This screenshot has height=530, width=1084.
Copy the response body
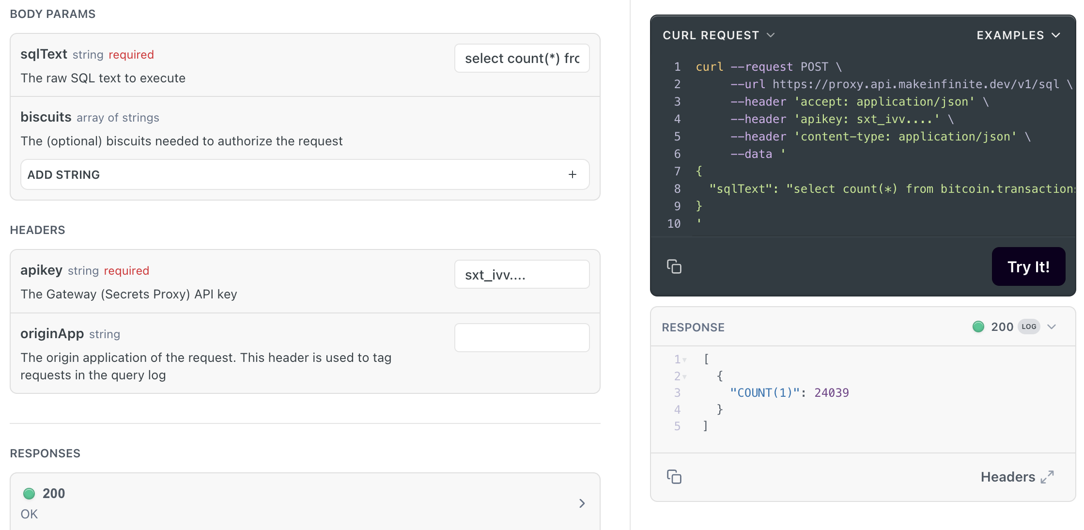click(x=674, y=477)
